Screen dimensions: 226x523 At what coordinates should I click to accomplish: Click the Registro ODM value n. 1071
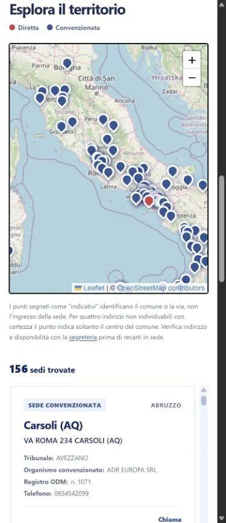pyautogui.click(x=80, y=482)
